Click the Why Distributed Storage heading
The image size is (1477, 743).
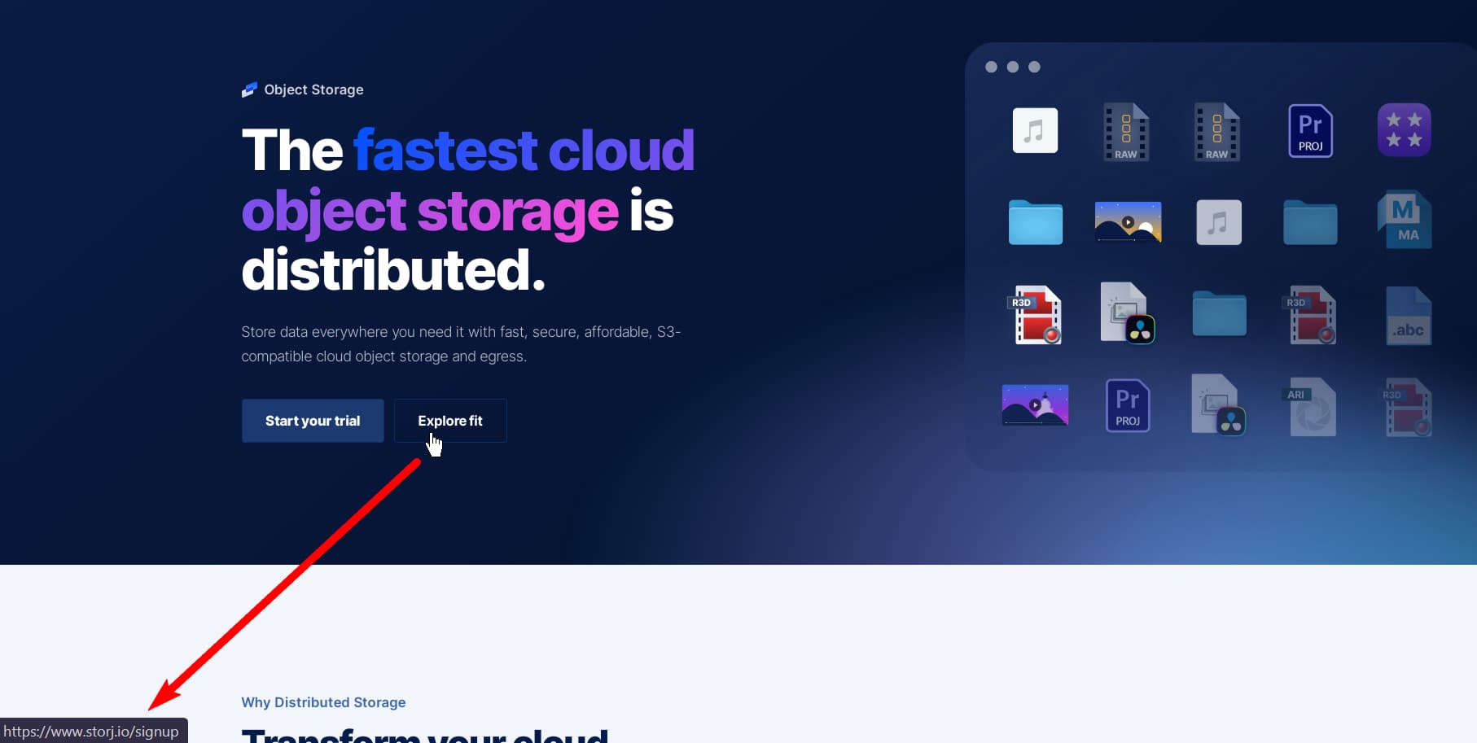coord(323,702)
